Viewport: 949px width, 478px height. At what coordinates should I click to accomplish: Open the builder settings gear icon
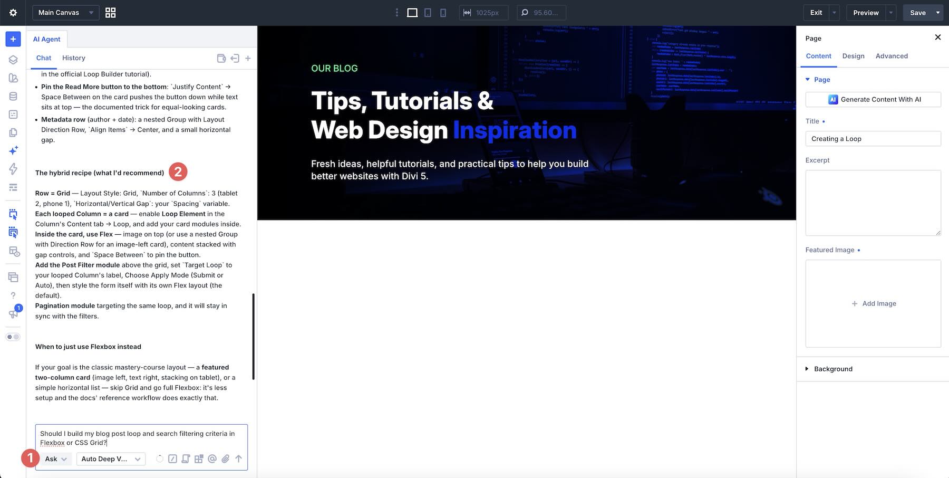[x=13, y=13]
